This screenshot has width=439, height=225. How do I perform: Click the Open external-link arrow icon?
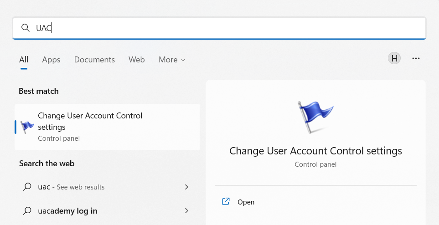pos(225,202)
